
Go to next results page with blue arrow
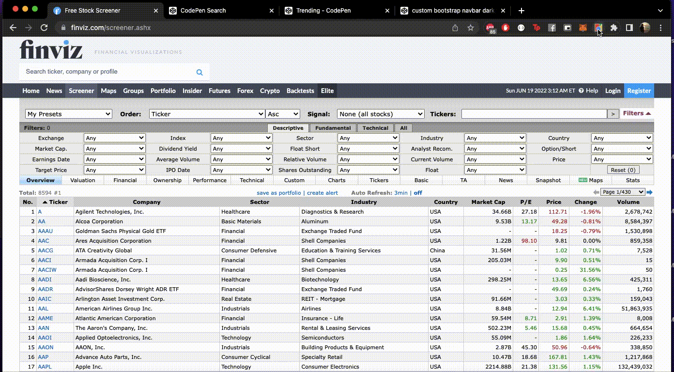650,192
